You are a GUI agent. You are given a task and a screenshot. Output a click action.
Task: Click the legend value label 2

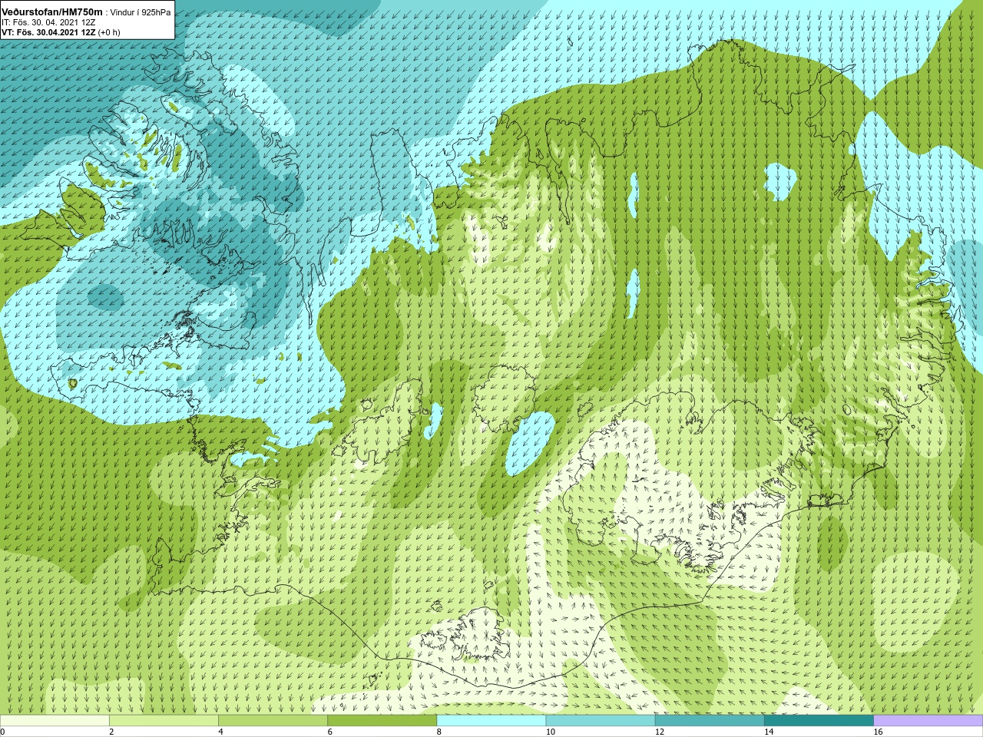click(x=111, y=732)
